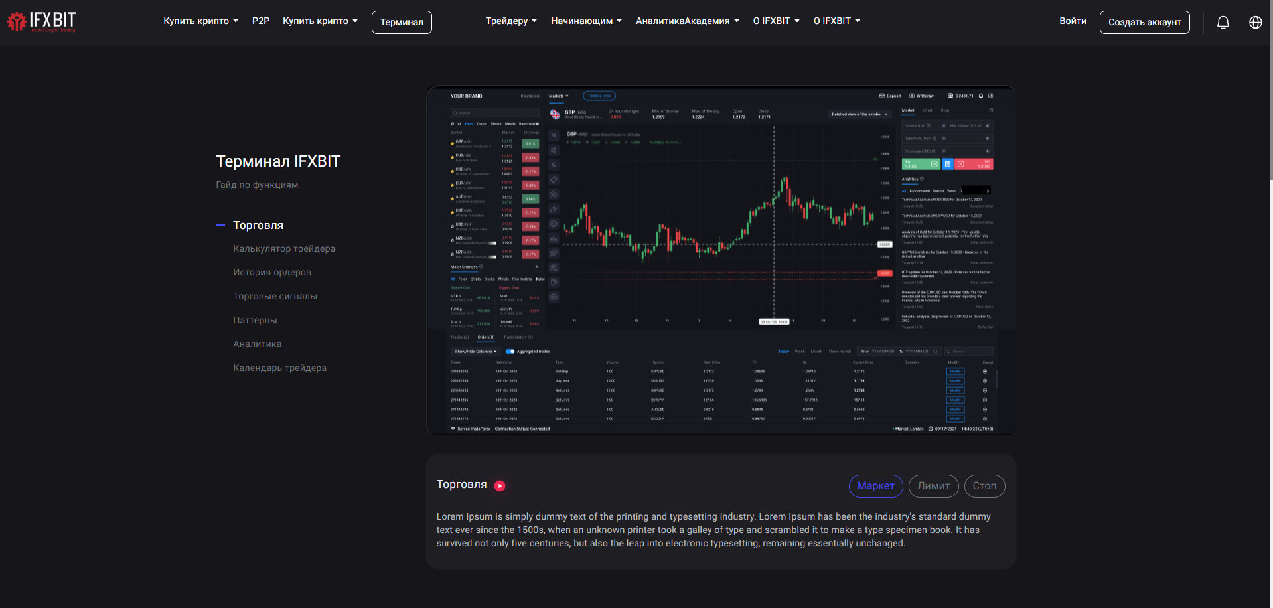Open Show/Hide Columns dropdown
This screenshot has height=608, width=1273.
tap(475, 352)
